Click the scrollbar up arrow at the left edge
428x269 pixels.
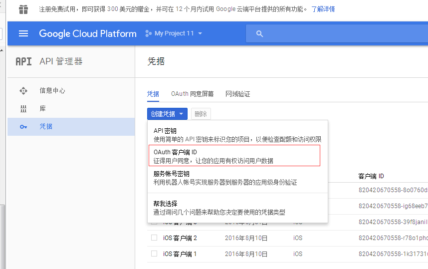point(2,50)
